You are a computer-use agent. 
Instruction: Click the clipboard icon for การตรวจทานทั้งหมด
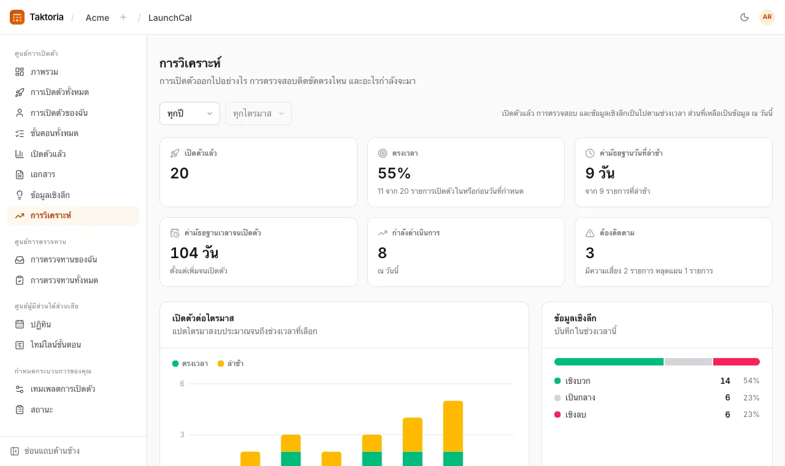tap(20, 280)
